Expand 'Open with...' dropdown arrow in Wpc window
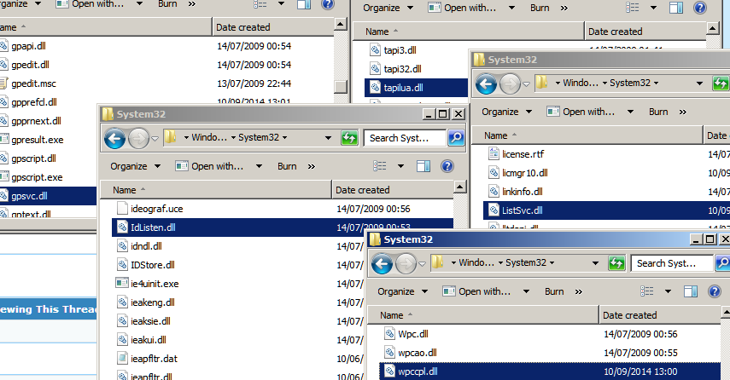The image size is (730, 380). [x=527, y=291]
